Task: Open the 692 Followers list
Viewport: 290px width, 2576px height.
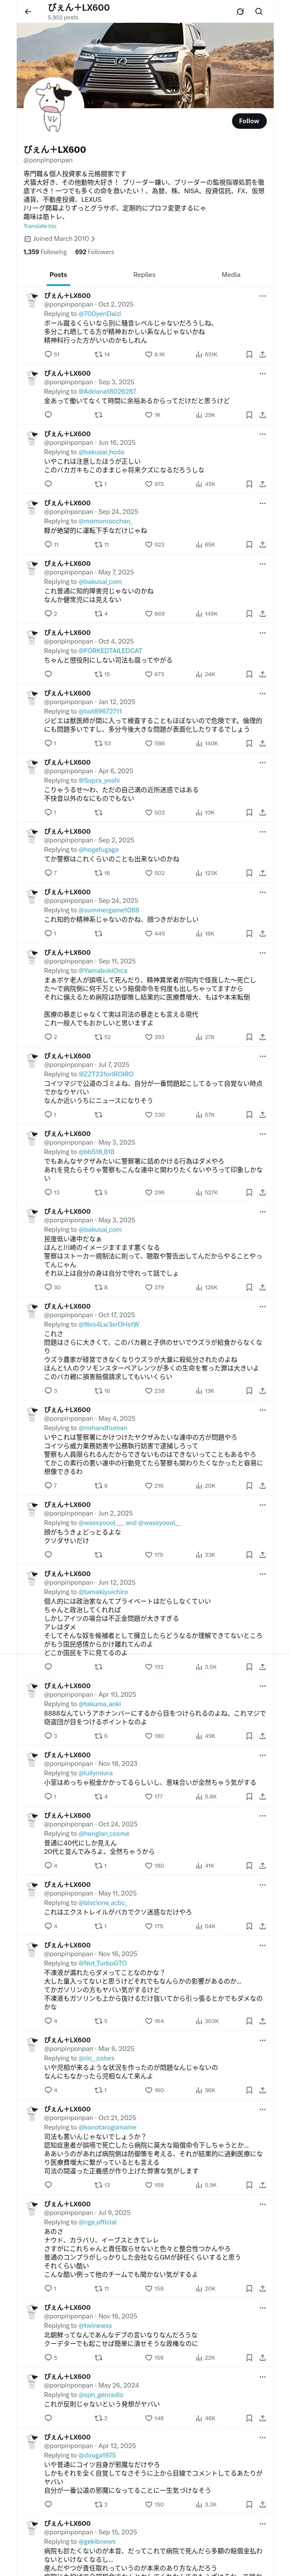Action: [94, 252]
